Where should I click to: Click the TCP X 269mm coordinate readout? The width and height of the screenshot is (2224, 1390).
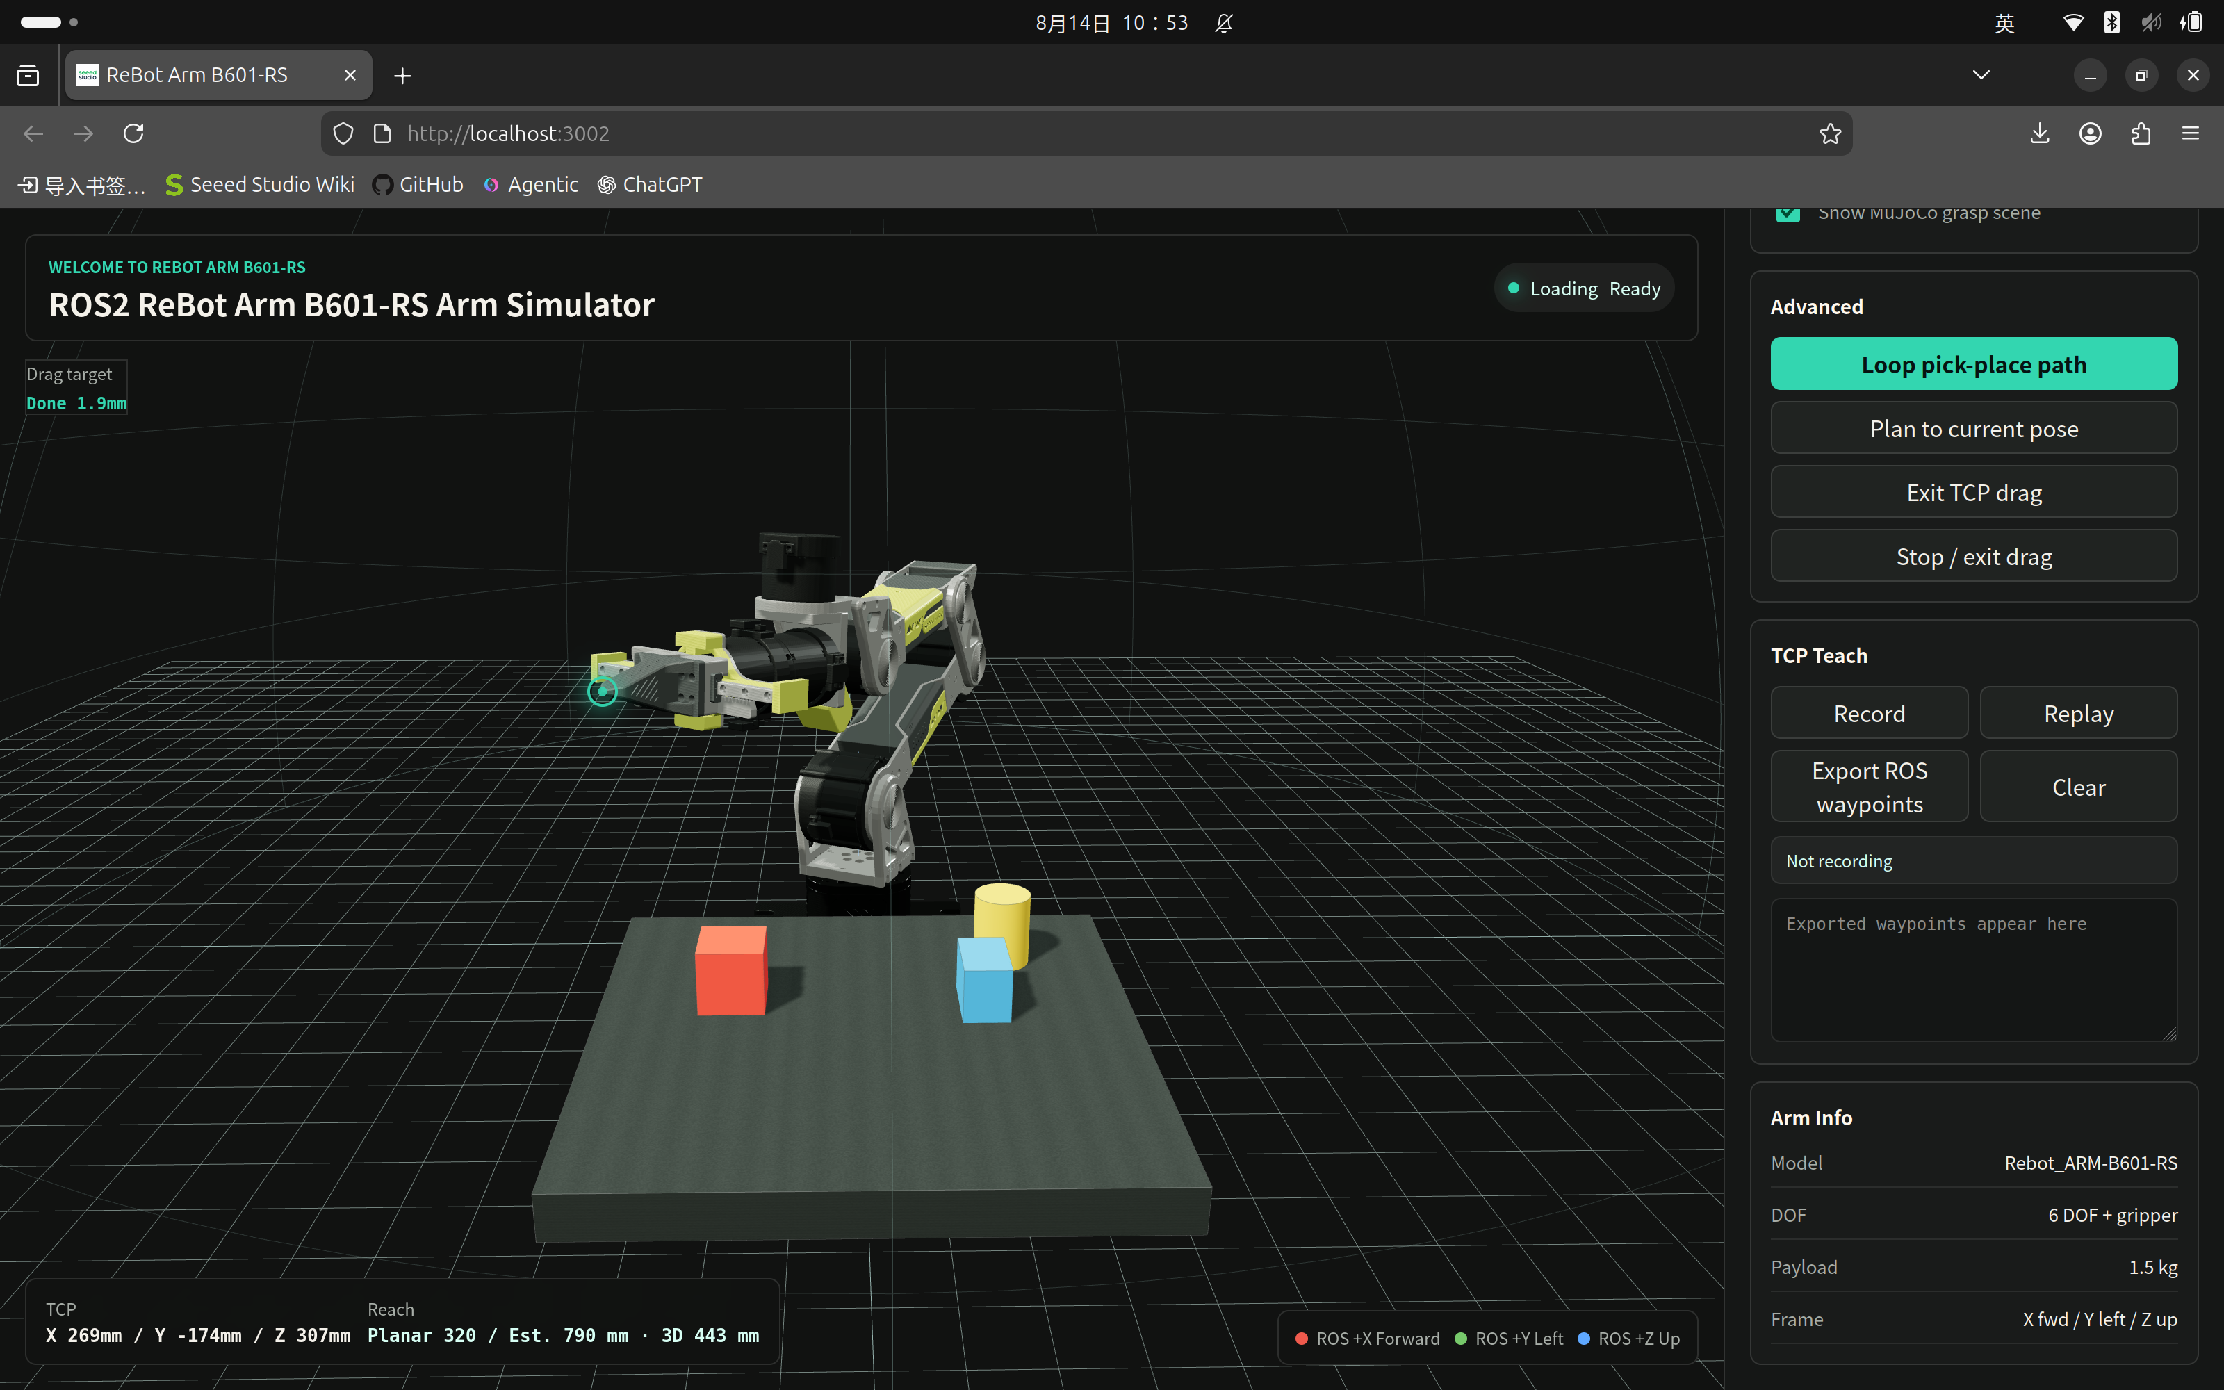197,1335
